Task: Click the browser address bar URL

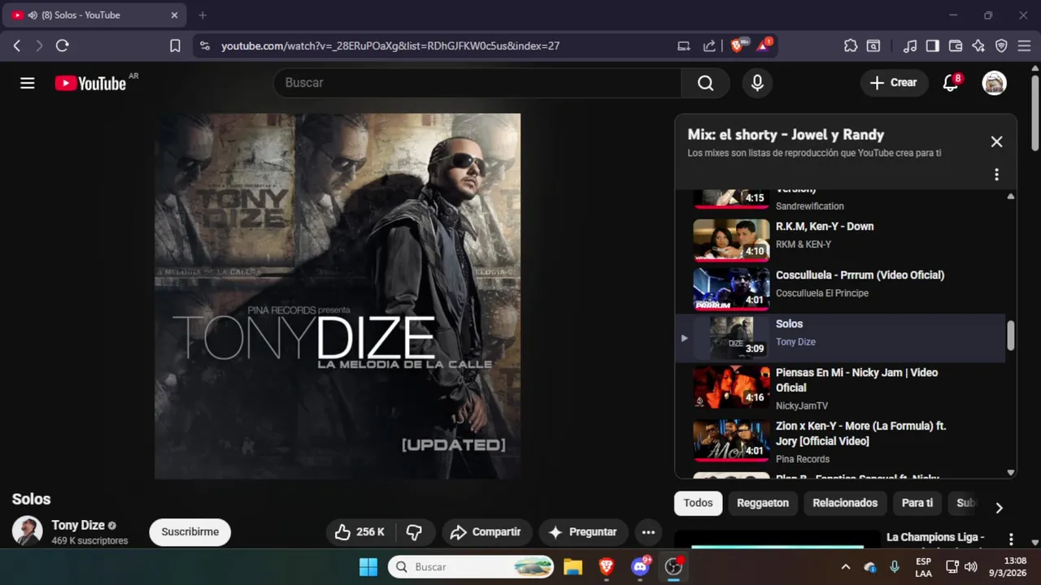Action: coord(390,46)
